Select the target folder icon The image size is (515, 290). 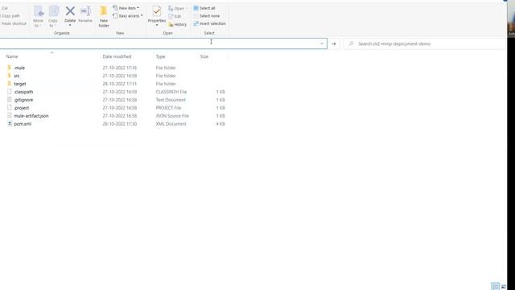[9, 84]
